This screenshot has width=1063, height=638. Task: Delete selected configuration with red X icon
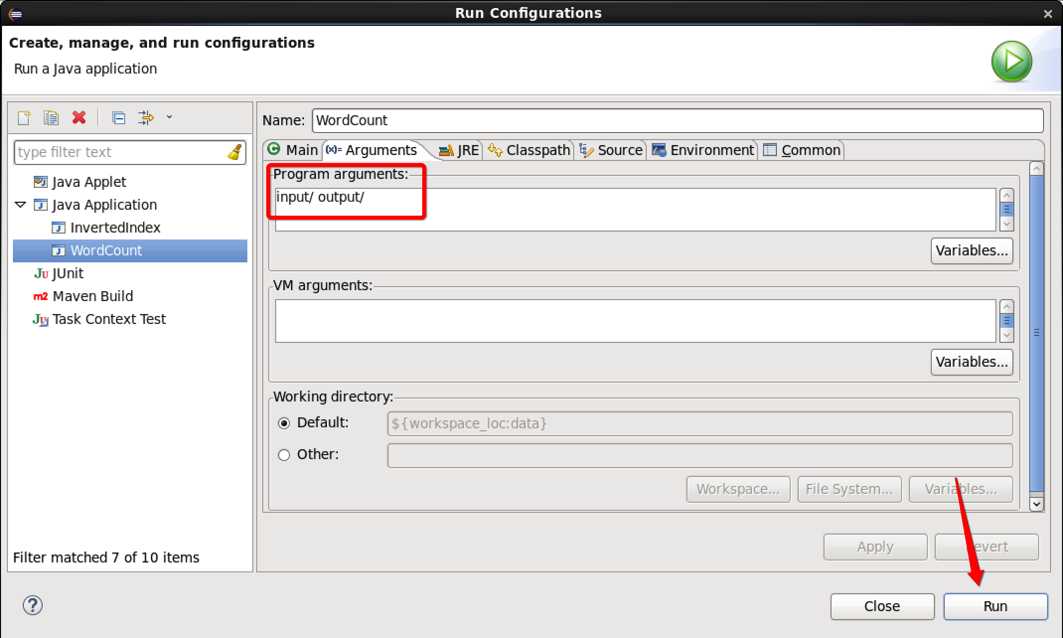79,118
